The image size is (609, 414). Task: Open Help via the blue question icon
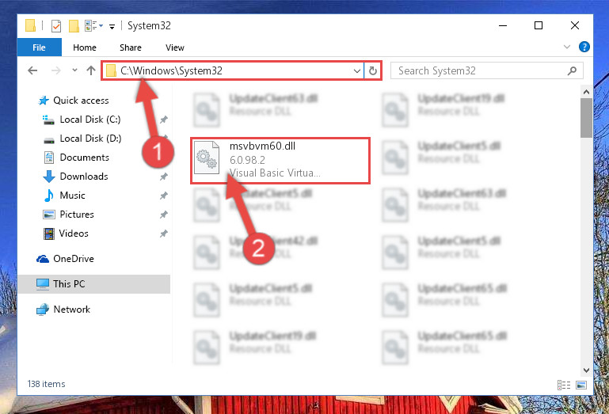584,47
